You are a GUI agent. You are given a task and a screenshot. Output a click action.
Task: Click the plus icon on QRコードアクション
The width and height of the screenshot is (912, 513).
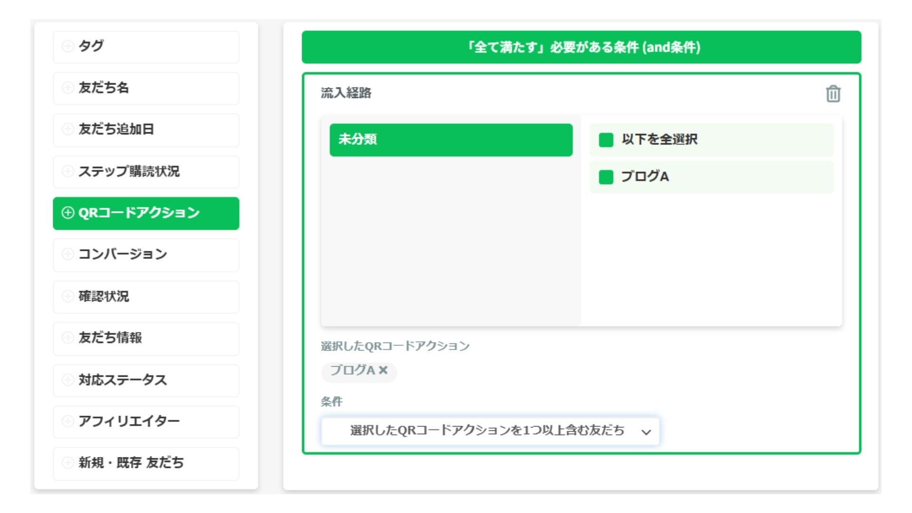pyautogui.click(x=68, y=213)
